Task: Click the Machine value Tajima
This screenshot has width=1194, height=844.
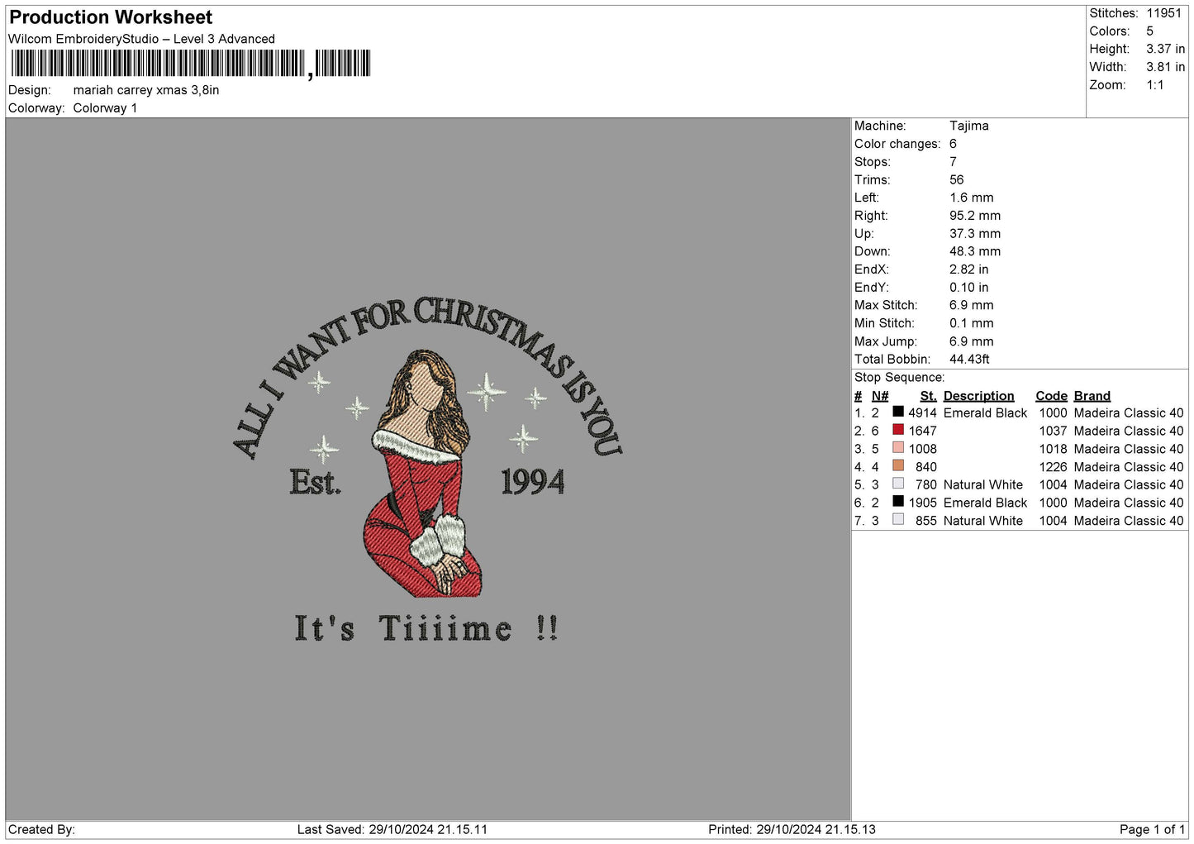Action: tap(969, 126)
